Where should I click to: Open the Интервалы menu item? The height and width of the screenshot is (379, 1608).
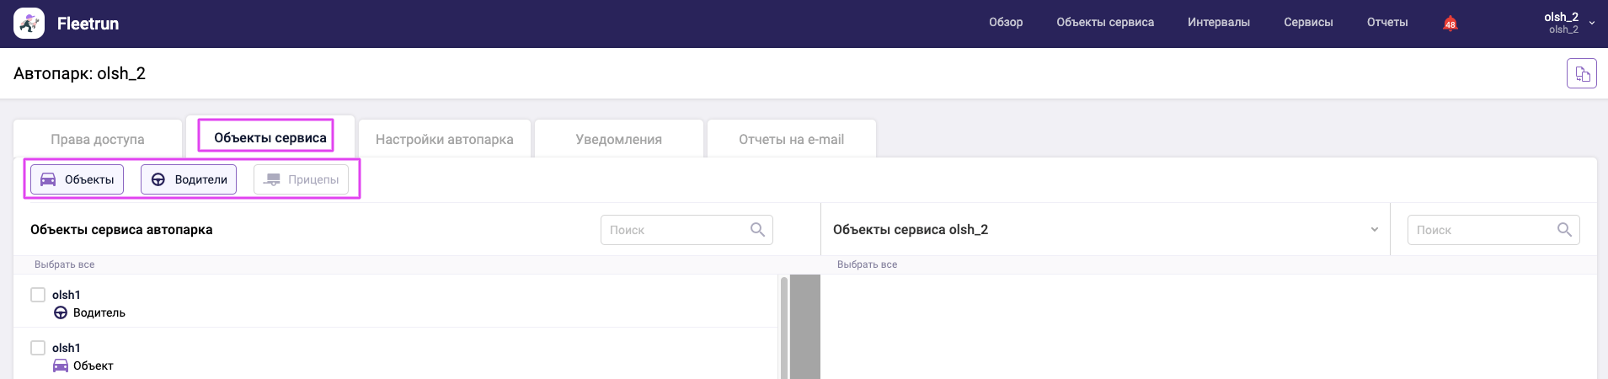point(1218,23)
